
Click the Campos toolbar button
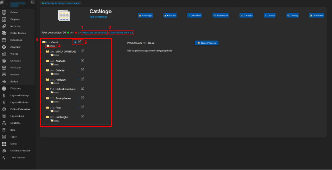(247, 16)
